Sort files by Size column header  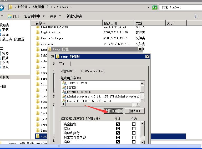tap(176, 23)
